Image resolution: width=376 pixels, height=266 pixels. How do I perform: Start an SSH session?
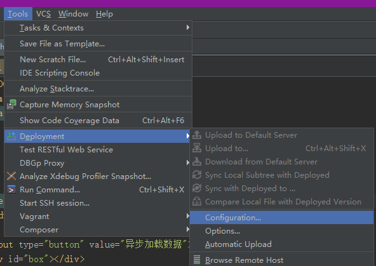[x=98, y=203]
